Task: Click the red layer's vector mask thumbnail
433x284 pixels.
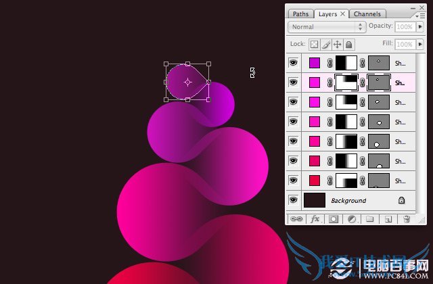Action: point(379,181)
